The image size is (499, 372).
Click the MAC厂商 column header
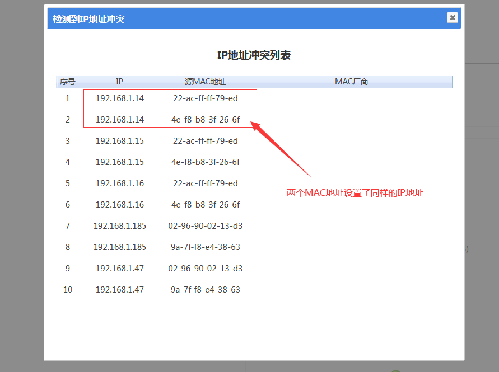[351, 82]
